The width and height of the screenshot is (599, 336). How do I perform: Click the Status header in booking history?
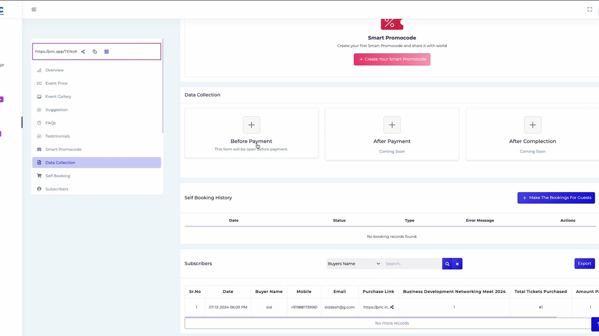coord(339,220)
